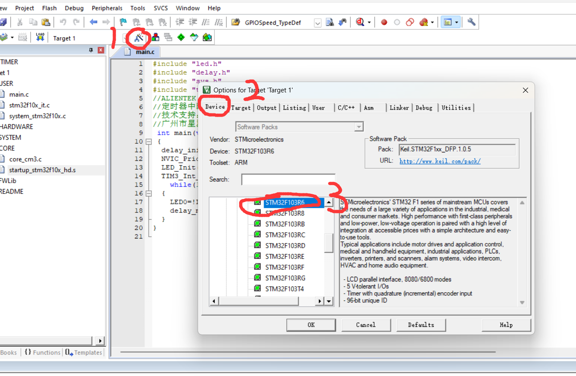This screenshot has width=576, height=376.
Task: Click the Unindent selected text icon
Action: (x=193, y=22)
